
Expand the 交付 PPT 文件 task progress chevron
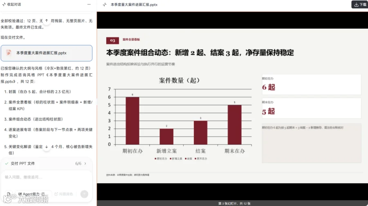tap(85, 163)
